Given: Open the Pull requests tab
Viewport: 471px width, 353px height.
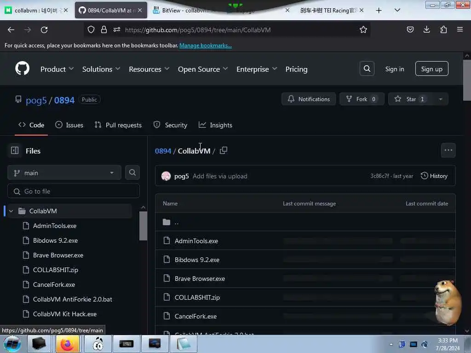Looking at the screenshot, I should point(118,125).
